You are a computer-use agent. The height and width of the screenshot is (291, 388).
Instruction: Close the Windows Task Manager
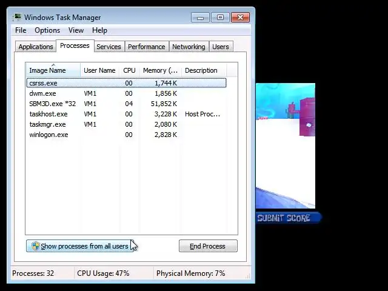[240, 18]
